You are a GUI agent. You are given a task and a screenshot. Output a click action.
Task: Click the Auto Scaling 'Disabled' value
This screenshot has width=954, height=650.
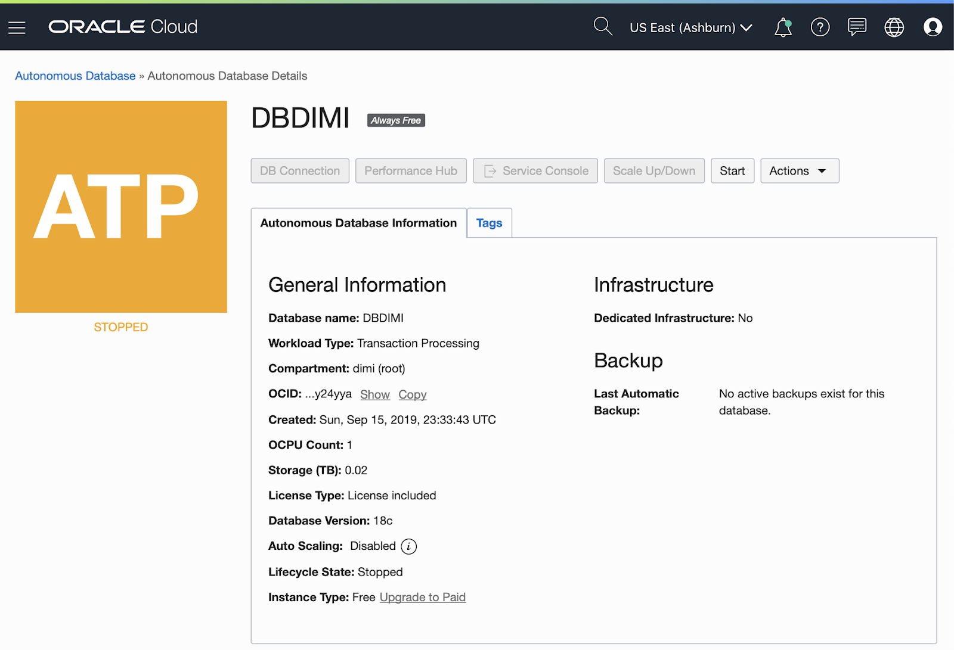click(373, 546)
